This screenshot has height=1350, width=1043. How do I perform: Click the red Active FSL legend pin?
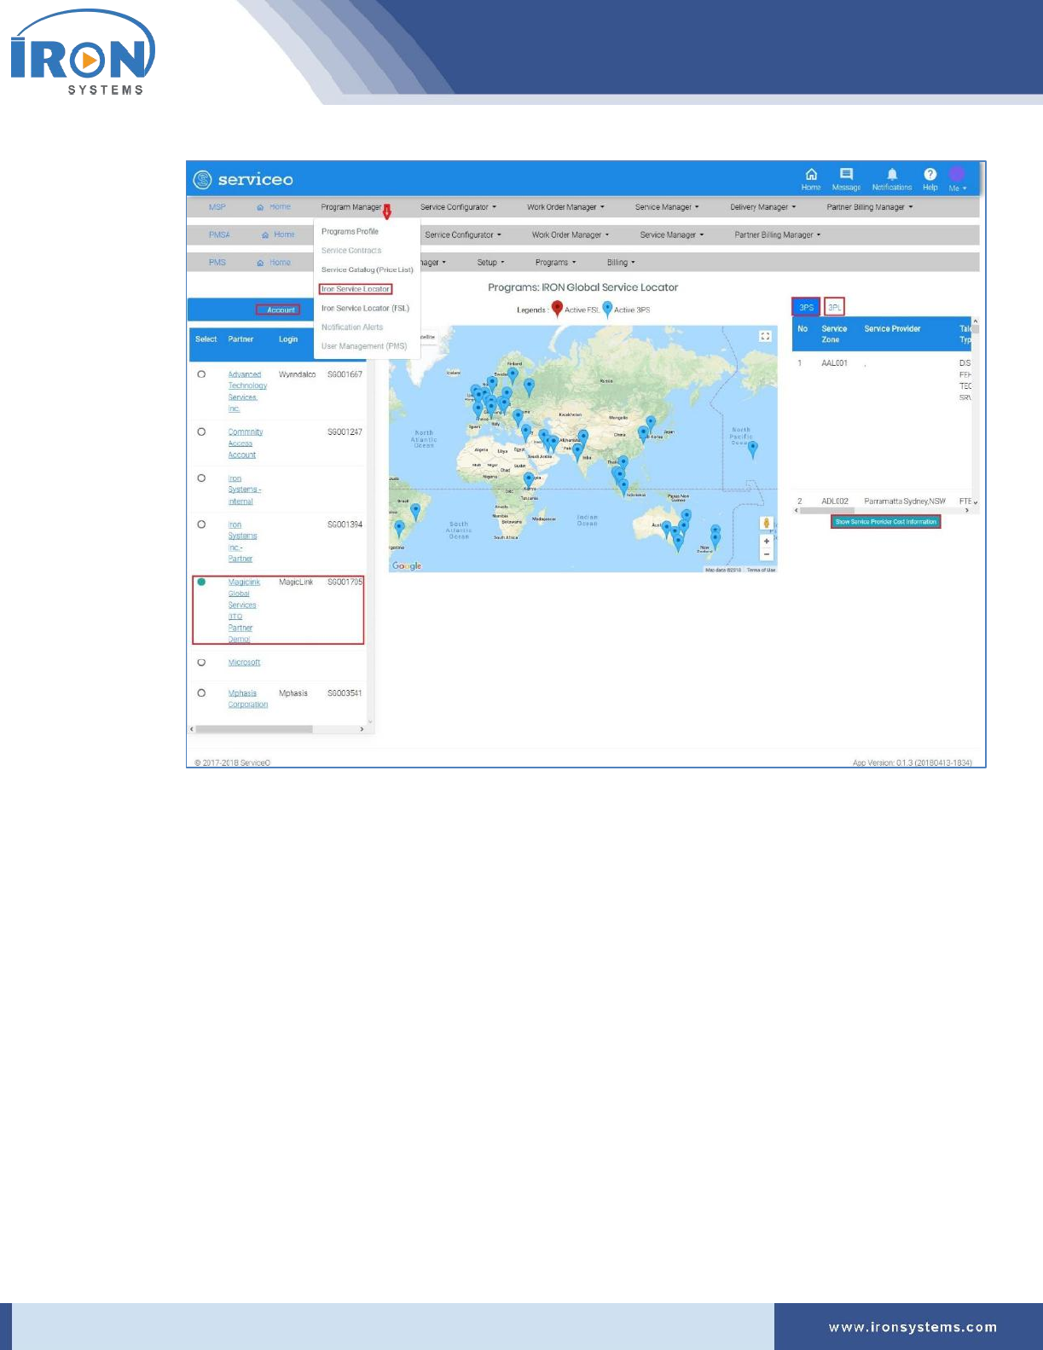(x=557, y=309)
